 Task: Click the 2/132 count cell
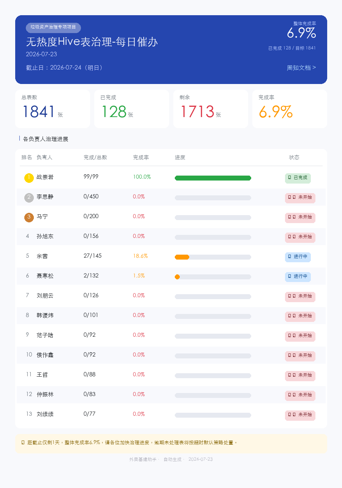click(x=91, y=276)
